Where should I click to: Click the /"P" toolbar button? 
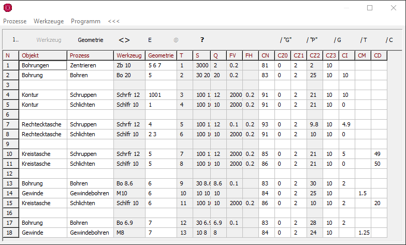(x=312, y=40)
